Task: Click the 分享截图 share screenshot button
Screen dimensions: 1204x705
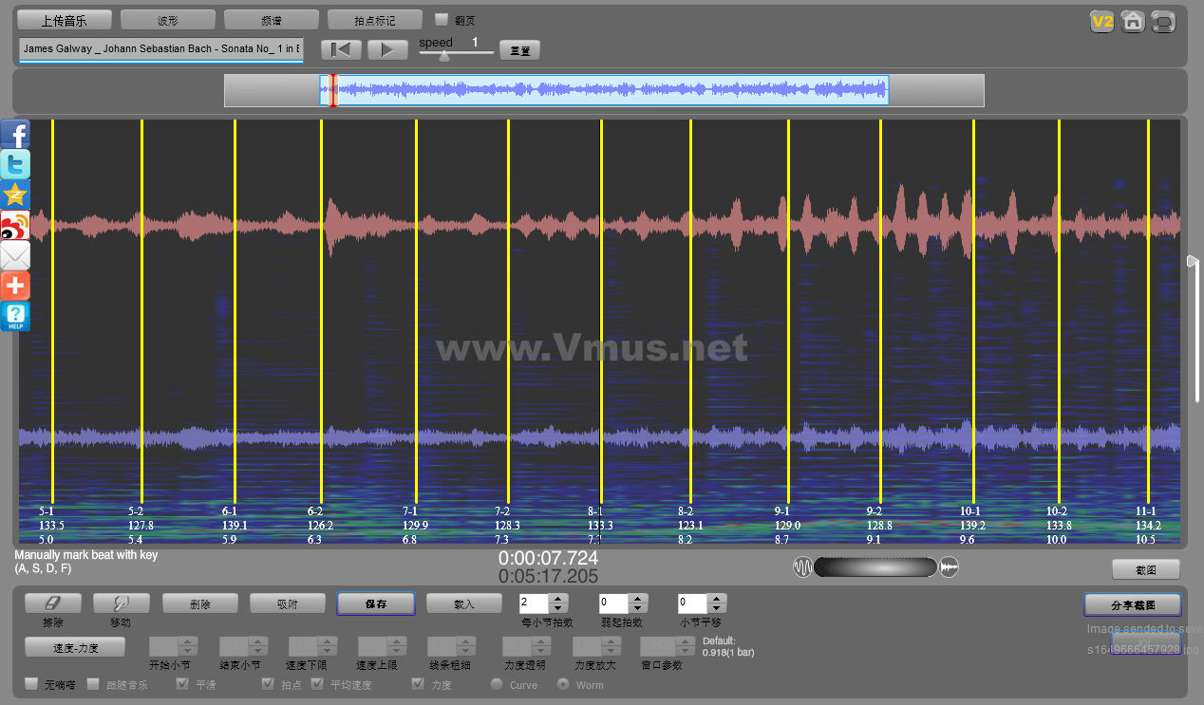Action: coord(1133,604)
